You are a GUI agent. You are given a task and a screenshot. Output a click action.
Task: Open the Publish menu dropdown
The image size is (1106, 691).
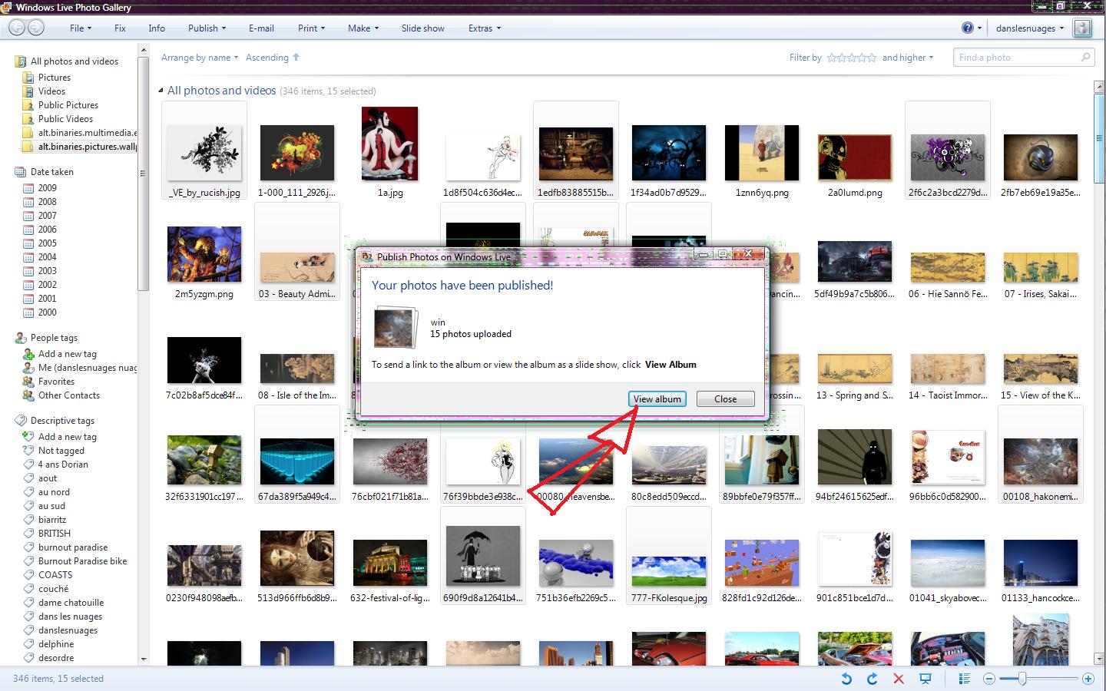[207, 28]
